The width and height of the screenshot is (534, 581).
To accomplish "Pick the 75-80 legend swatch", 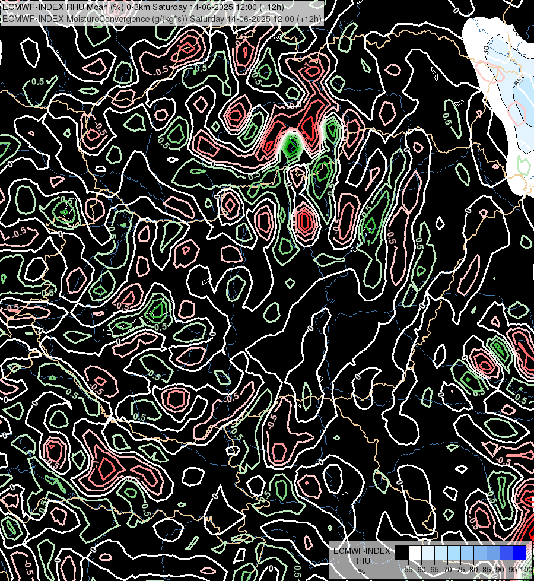I will pyautogui.click(x=468, y=553).
